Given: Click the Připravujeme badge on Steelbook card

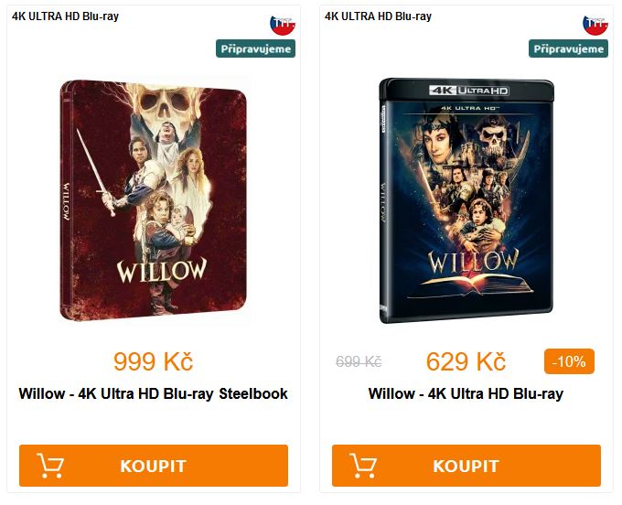Looking at the screenshot, I should coord(255,48).
